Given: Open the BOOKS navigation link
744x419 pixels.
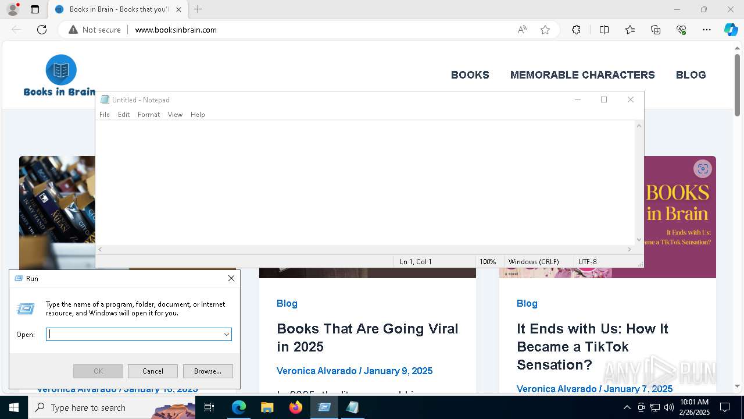Looking at the screenshot, I should [x=470, y=75].
